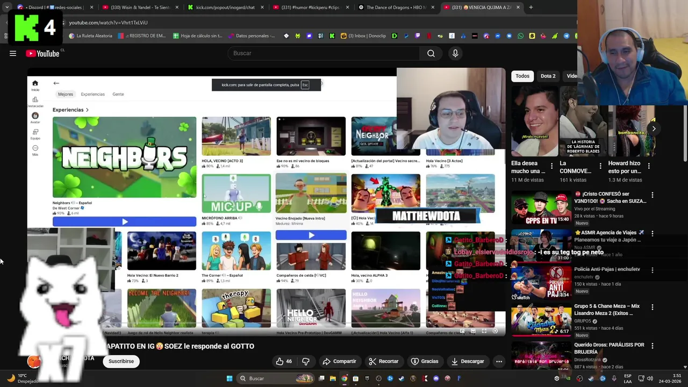Click the Gracias button
The height and width of the screenshot is (387, 688).
(425, 361)
